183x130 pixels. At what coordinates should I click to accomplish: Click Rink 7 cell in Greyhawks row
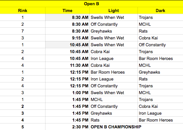click(x=23, y=31)
